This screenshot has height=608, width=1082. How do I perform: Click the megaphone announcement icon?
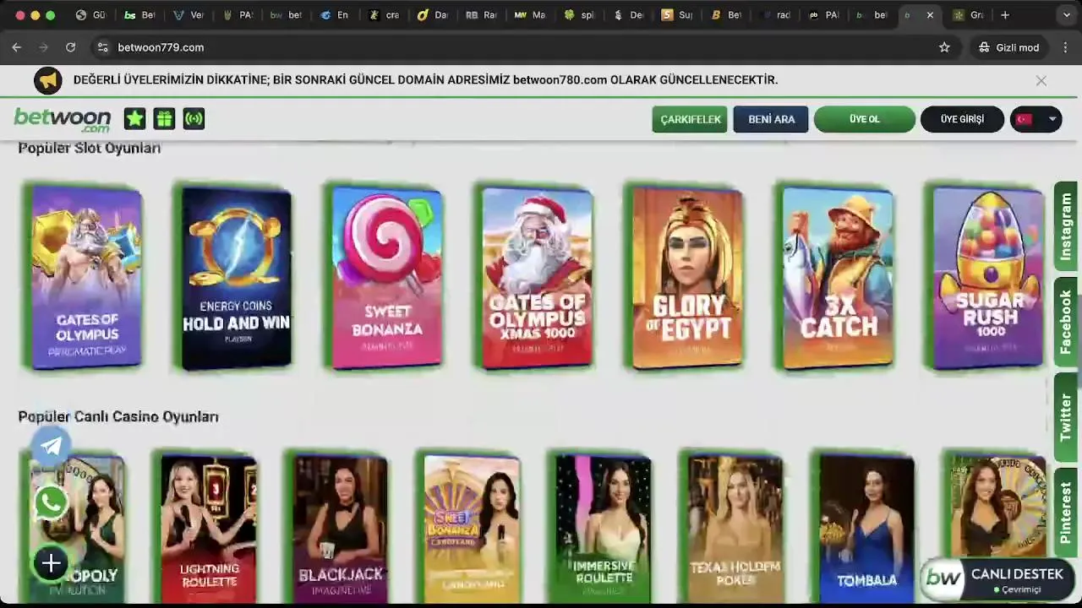pyautogui.click(x=48, y=80)
